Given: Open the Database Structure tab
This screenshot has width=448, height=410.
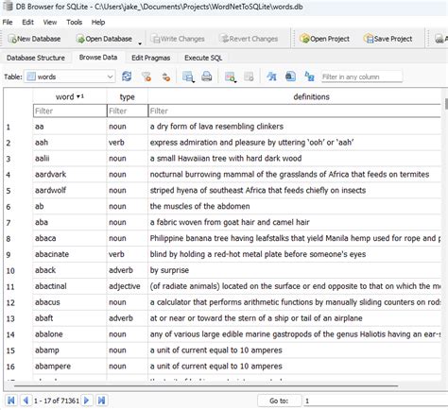Looking at the screenshot, I should (x=36, y=58).
